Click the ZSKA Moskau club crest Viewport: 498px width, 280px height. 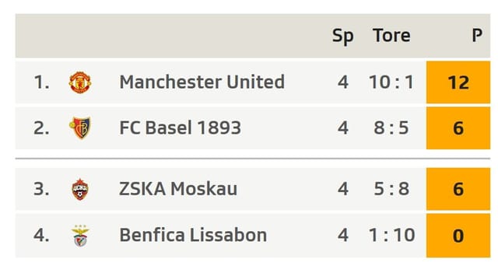pos(80,189)
